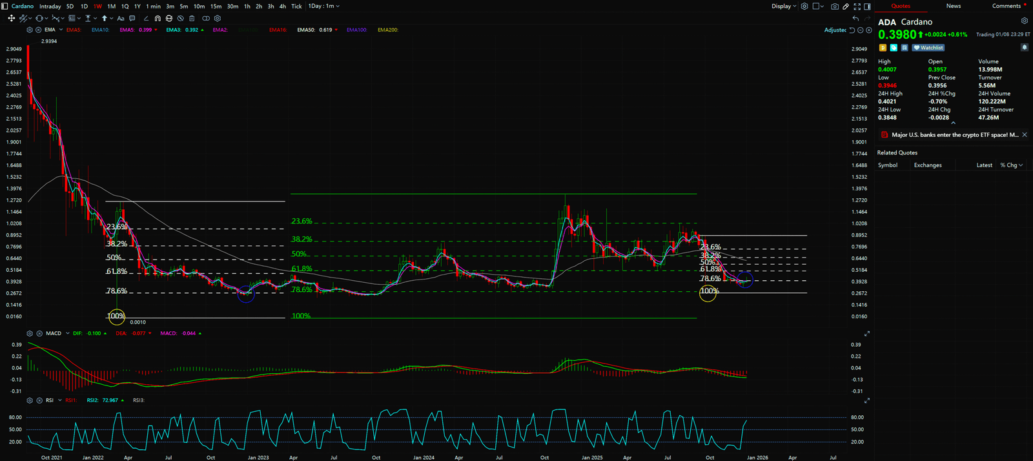The width and height of the screenshot is (1033, 461).
Task: Select the Aa text annotation tool
Action: pyautogui.click(x=121, y=19)
